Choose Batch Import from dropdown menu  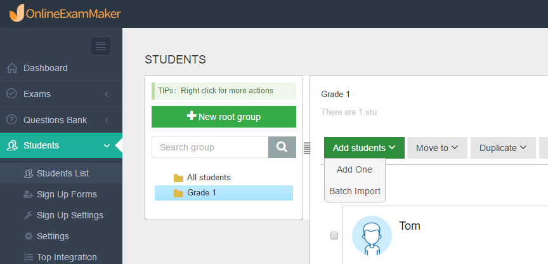[355, 191]
